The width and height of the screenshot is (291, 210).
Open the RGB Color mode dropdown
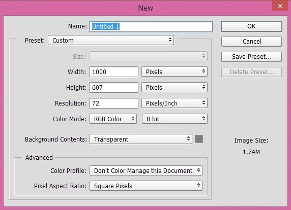[x=113, y=119]
